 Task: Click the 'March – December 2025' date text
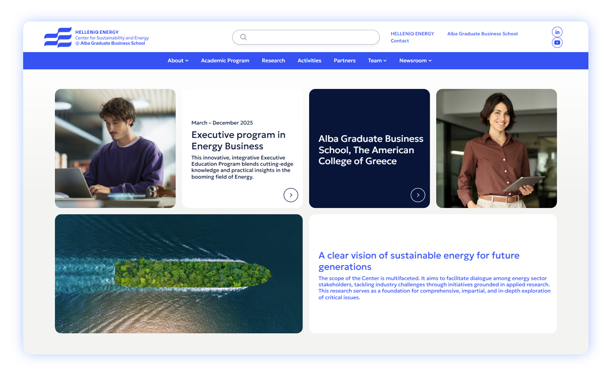click(222, 123)
